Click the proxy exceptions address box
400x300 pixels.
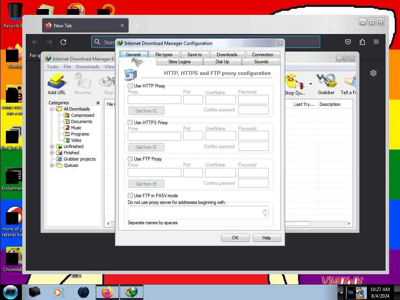pos(198,212)
